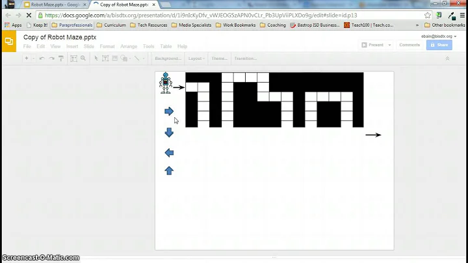Click the Undo arrow icon
Screen dimensions: 468x263
coord(42,59)
